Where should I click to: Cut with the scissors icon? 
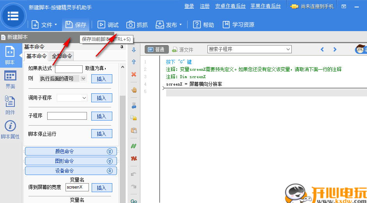tap(134, 105)
